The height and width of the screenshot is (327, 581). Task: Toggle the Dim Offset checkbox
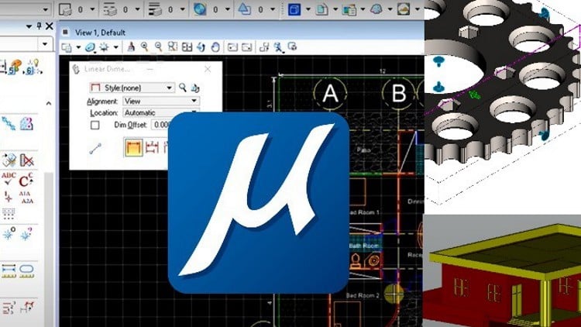pos(95,125)
